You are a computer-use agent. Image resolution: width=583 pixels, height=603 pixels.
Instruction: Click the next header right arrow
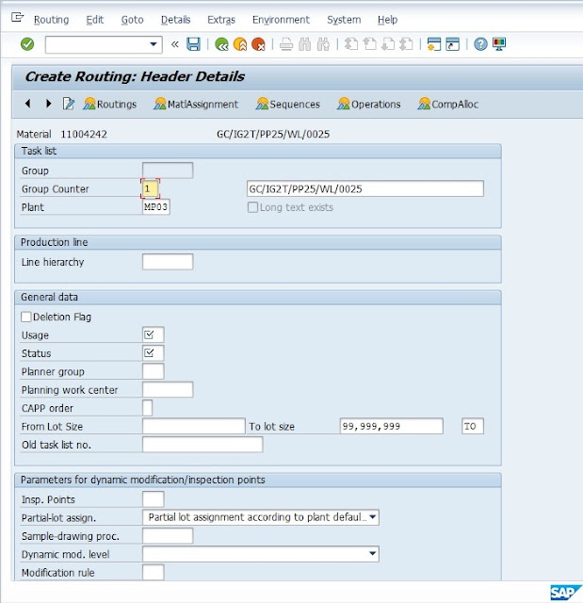pos(48,104)
